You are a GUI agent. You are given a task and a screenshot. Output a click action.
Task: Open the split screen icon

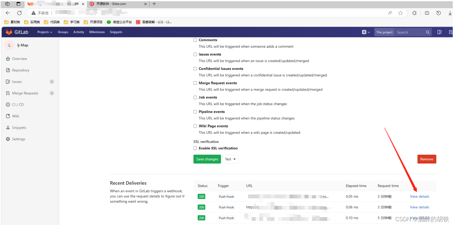click(427, 13)
